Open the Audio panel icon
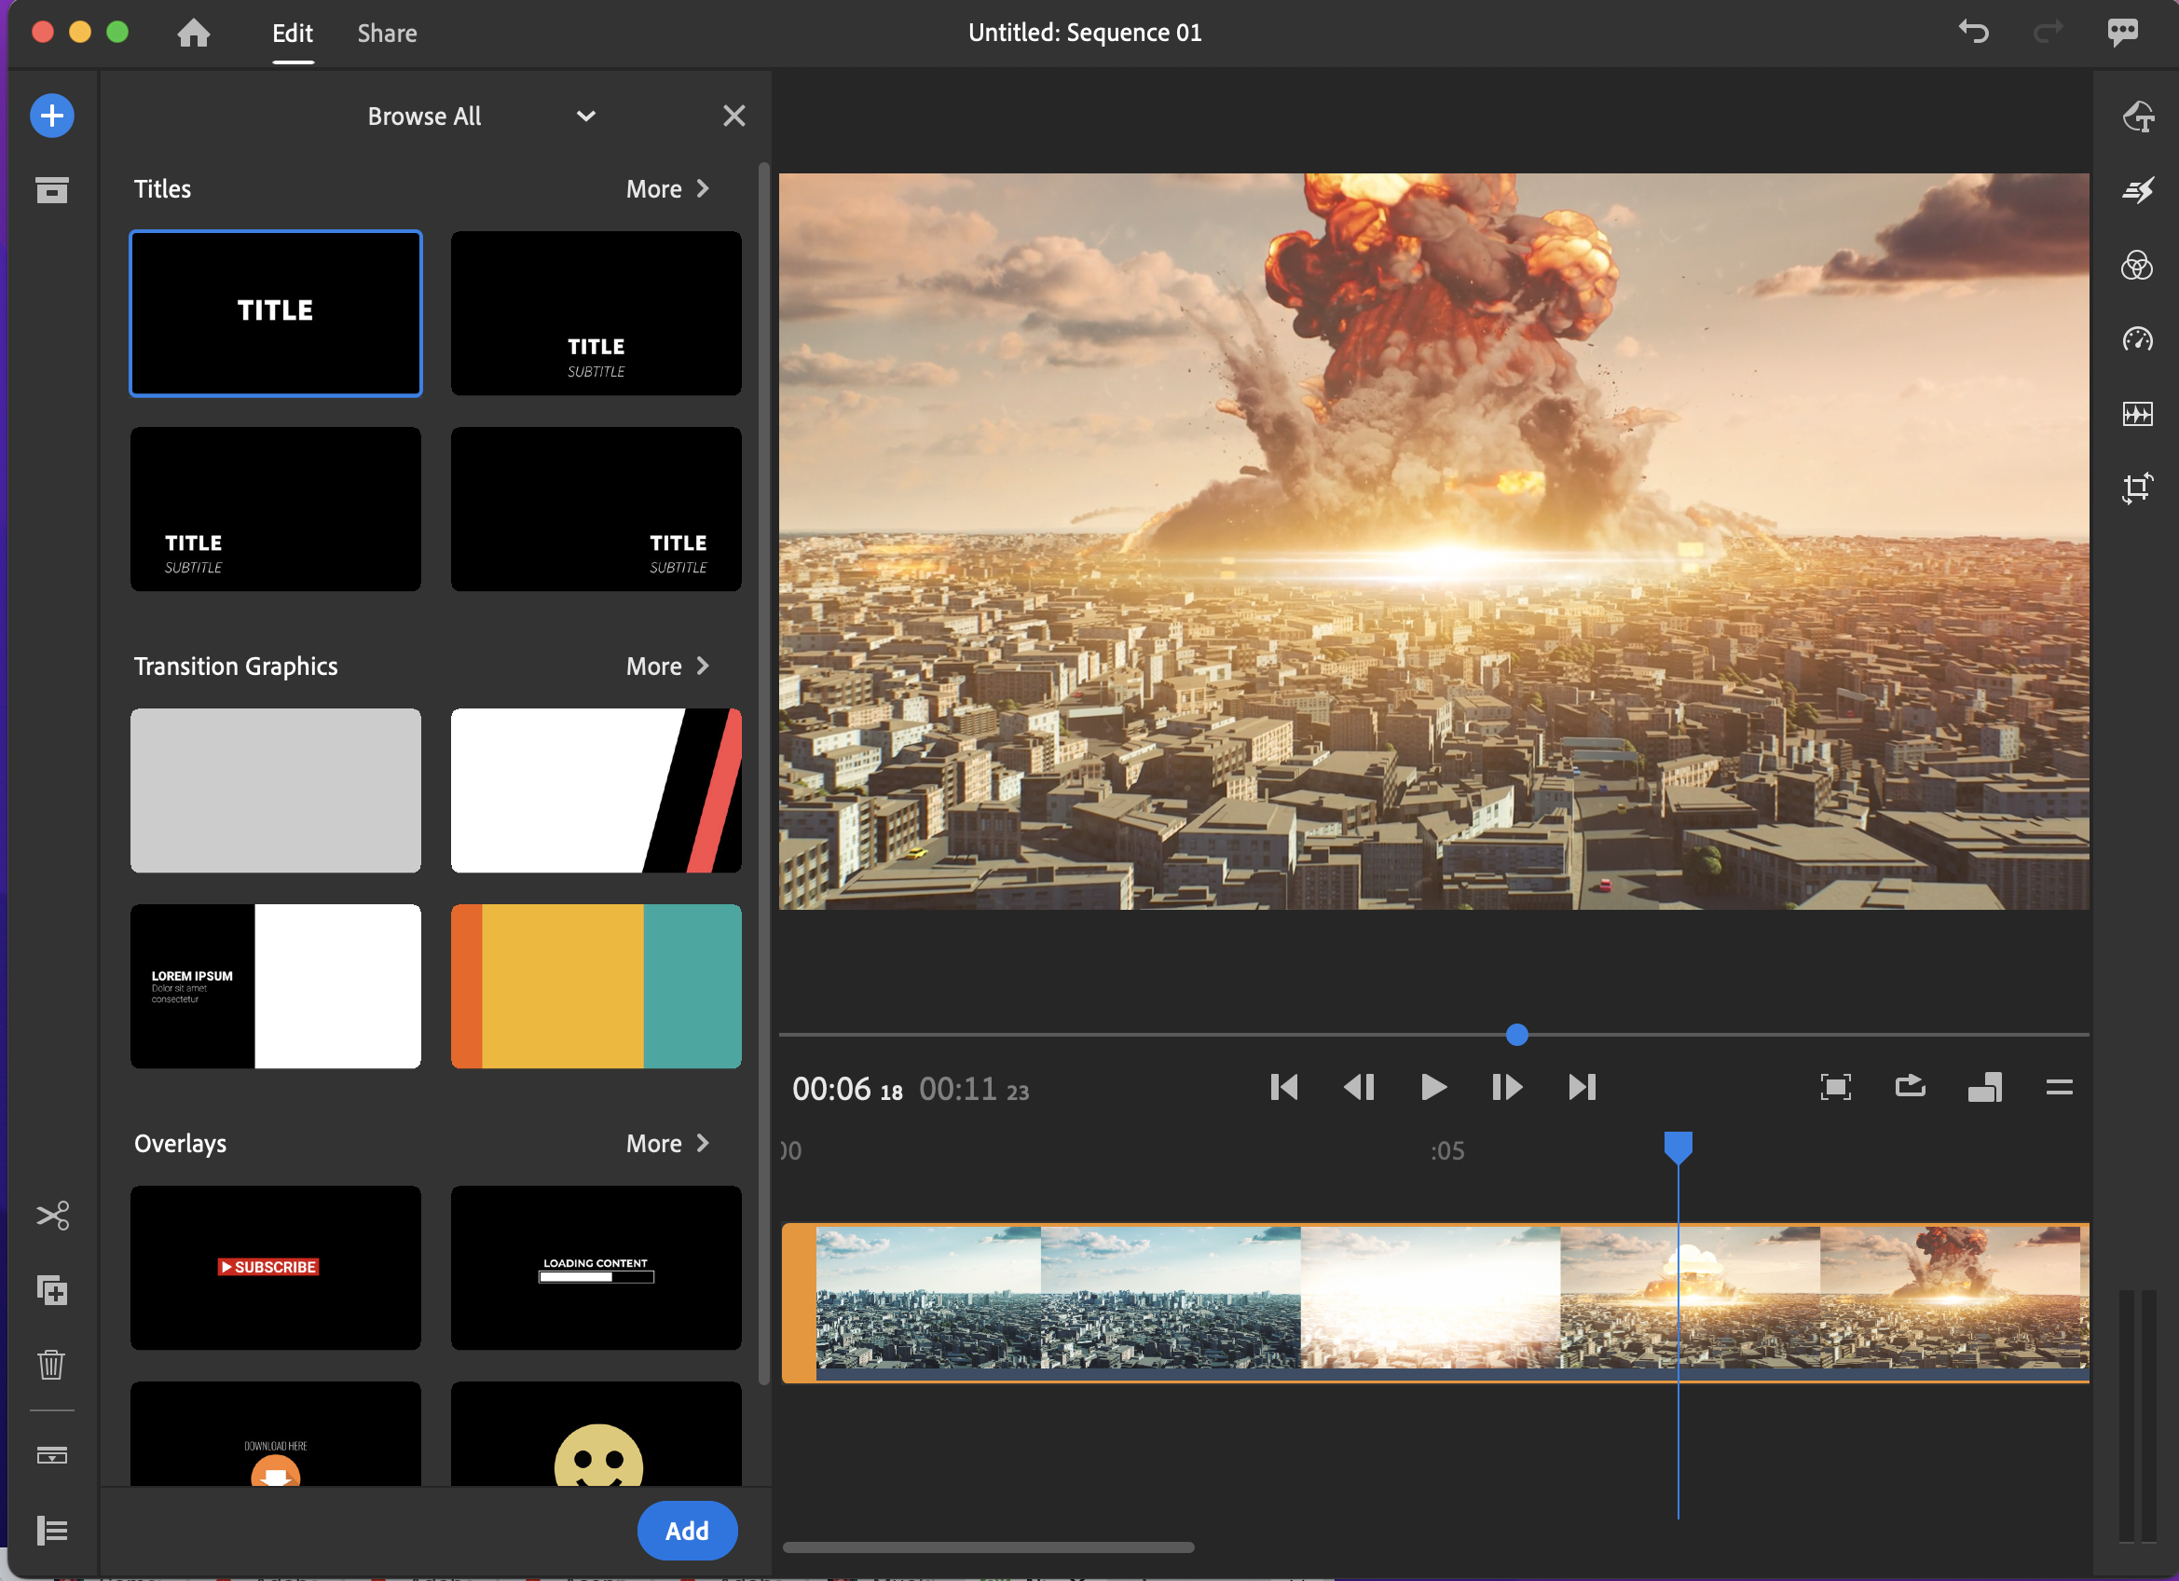This screenshot has width=2179, height=1581. pos(2137,414)
